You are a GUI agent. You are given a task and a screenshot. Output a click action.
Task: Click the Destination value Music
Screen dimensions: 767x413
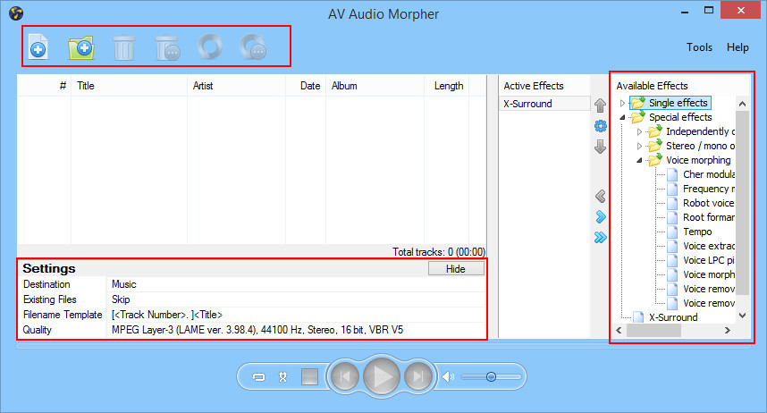296,284
